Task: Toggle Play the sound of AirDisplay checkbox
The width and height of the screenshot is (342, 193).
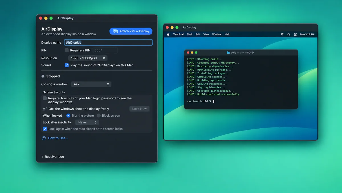Action: click(x=67, y=65)
